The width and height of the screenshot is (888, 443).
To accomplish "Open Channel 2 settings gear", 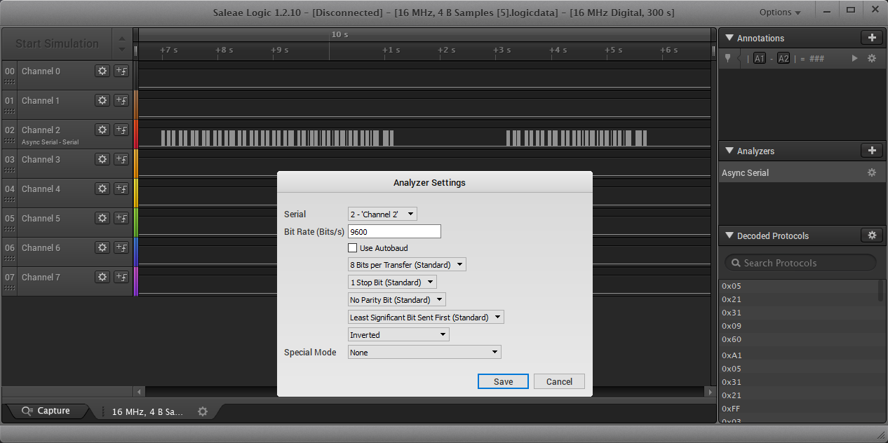I will 102,130.
